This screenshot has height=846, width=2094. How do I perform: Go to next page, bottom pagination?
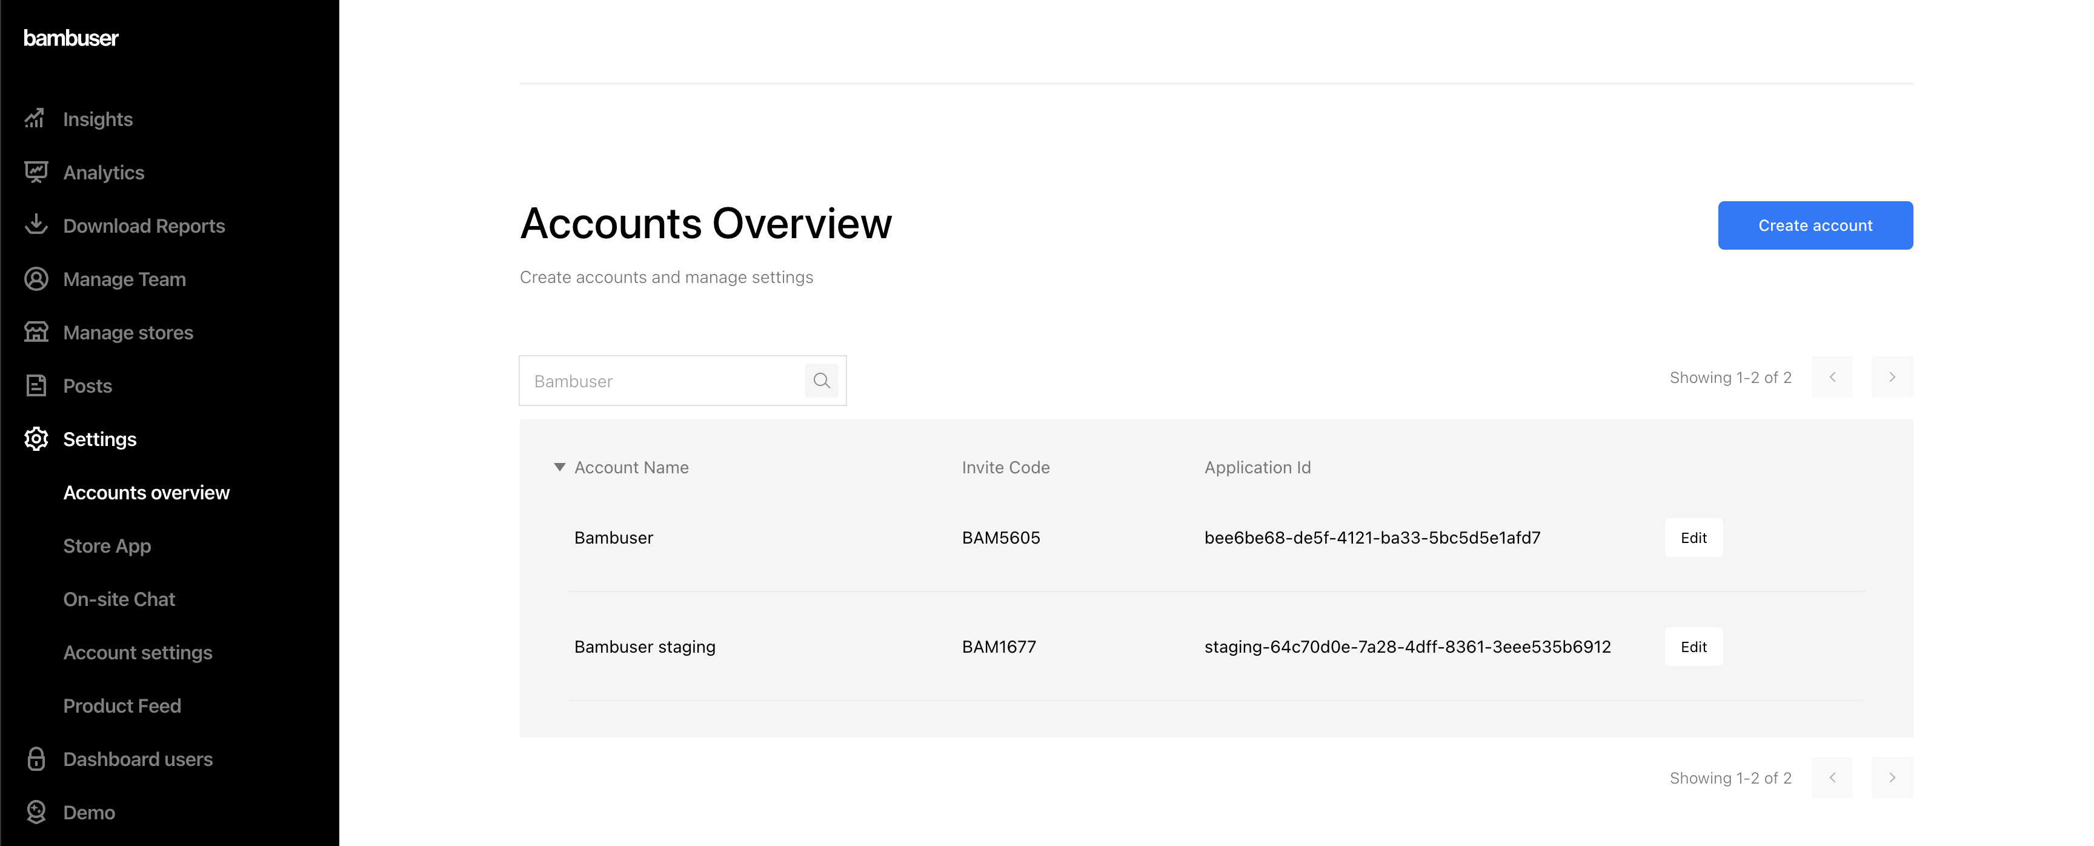click(x=1892, y=778)
